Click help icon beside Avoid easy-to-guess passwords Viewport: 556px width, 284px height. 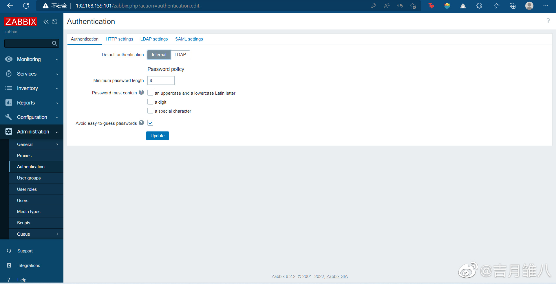point(141,123)
